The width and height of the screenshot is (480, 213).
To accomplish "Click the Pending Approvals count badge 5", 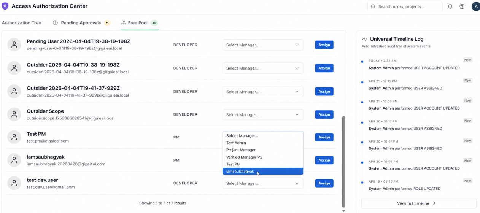I will point(107,23).
